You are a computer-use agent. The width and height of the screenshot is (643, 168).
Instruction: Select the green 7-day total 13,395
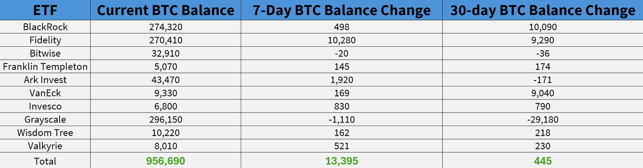[x=342, y=161]
